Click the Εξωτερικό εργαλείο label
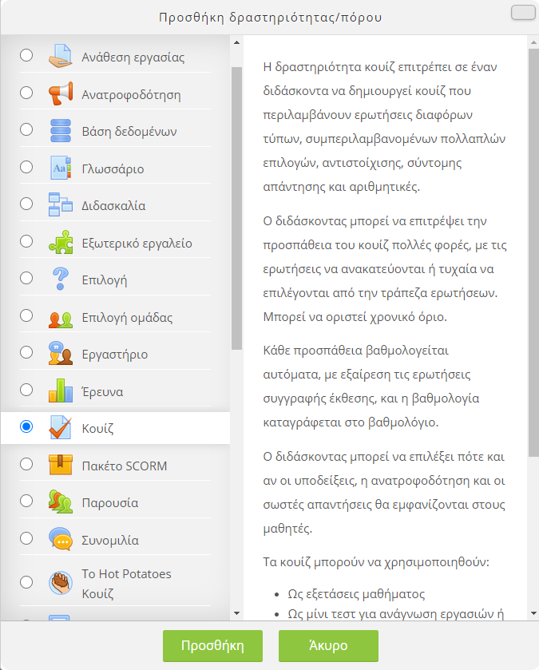This screenshot has width=539, height=670. pyautogui.click(x=137, y=243)
